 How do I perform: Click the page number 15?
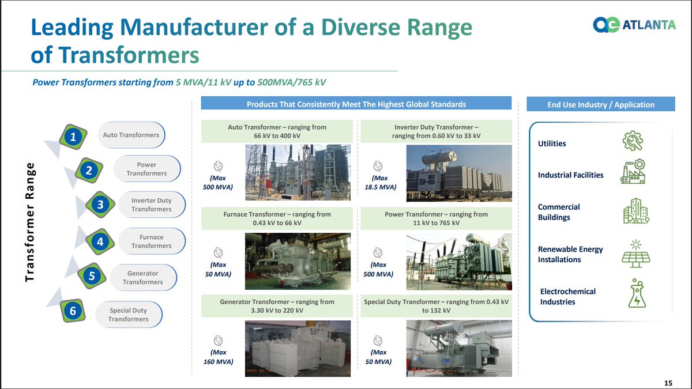click(x=668, y=383)
